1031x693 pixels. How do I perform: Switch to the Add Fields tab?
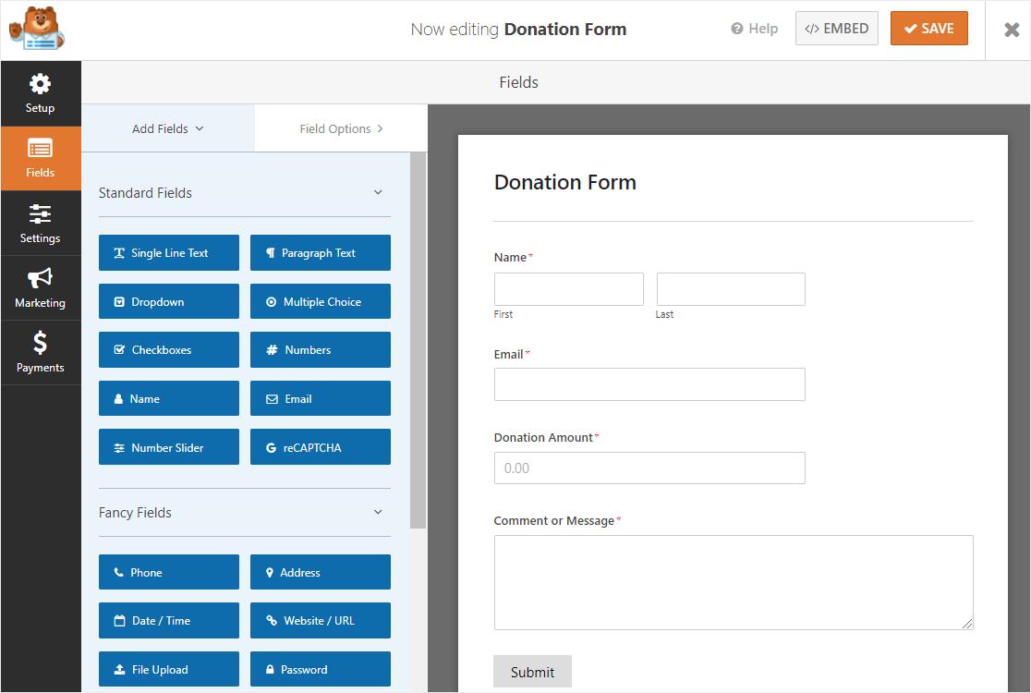point(167,128)
